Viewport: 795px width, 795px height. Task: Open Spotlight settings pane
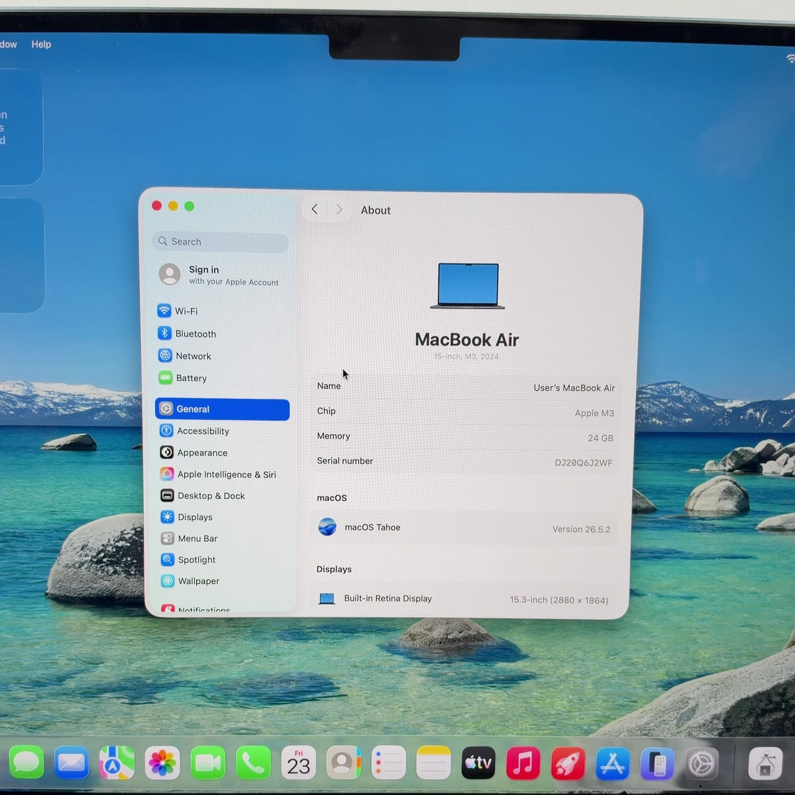221,559
